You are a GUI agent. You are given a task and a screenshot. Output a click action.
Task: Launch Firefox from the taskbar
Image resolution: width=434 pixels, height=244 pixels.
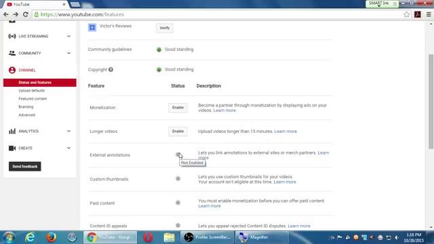pos(52,237)
